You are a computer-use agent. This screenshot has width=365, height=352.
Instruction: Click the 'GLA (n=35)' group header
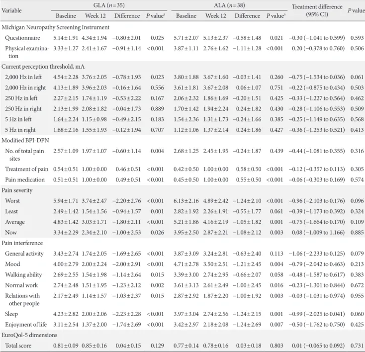pyautogui.click(x=109, y=5)
